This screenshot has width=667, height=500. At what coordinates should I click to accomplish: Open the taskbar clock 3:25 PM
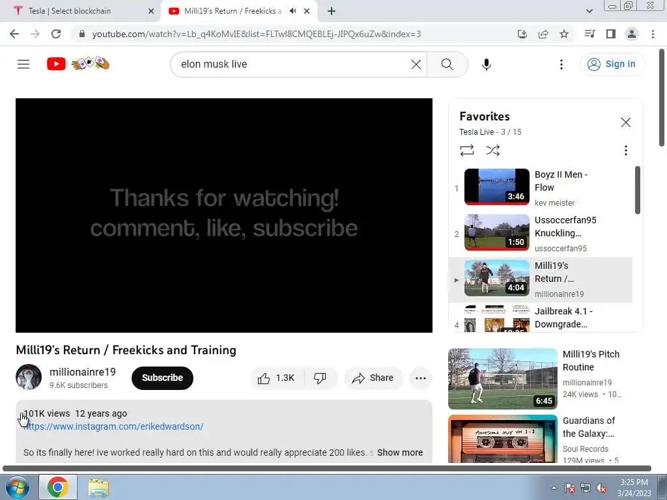634,488
